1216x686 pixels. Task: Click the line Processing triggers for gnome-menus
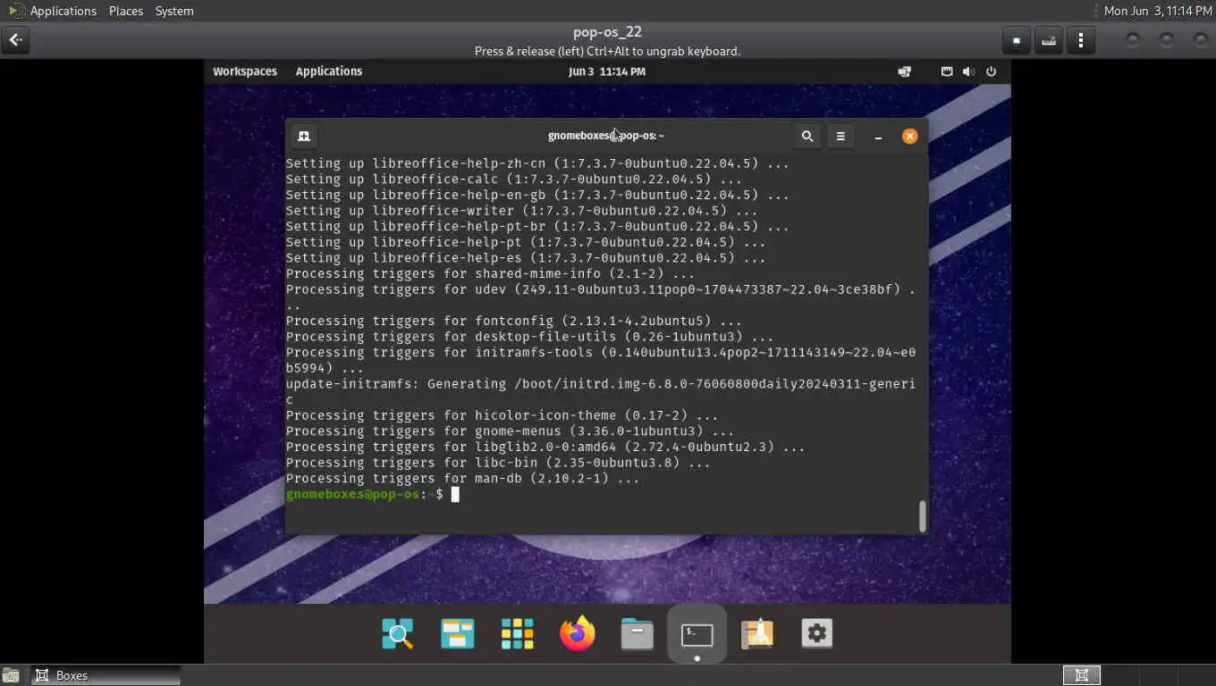[510, 431]
